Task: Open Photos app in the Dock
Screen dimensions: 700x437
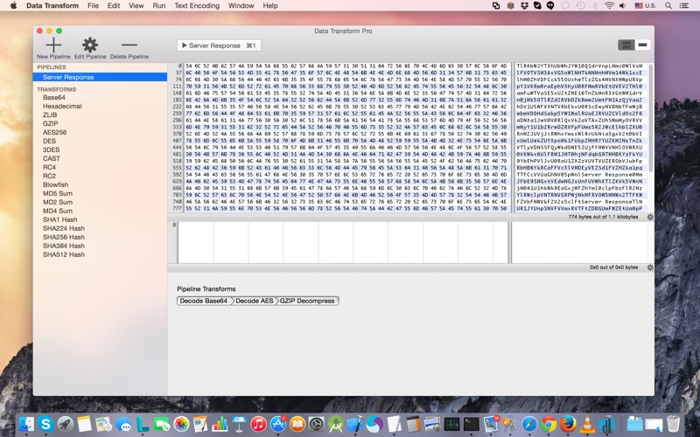Action: [181, 424]
